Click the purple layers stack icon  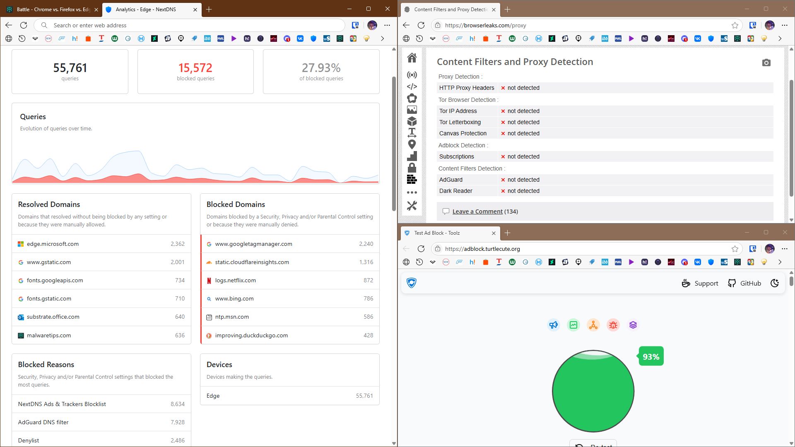click(x=633, y=325)
